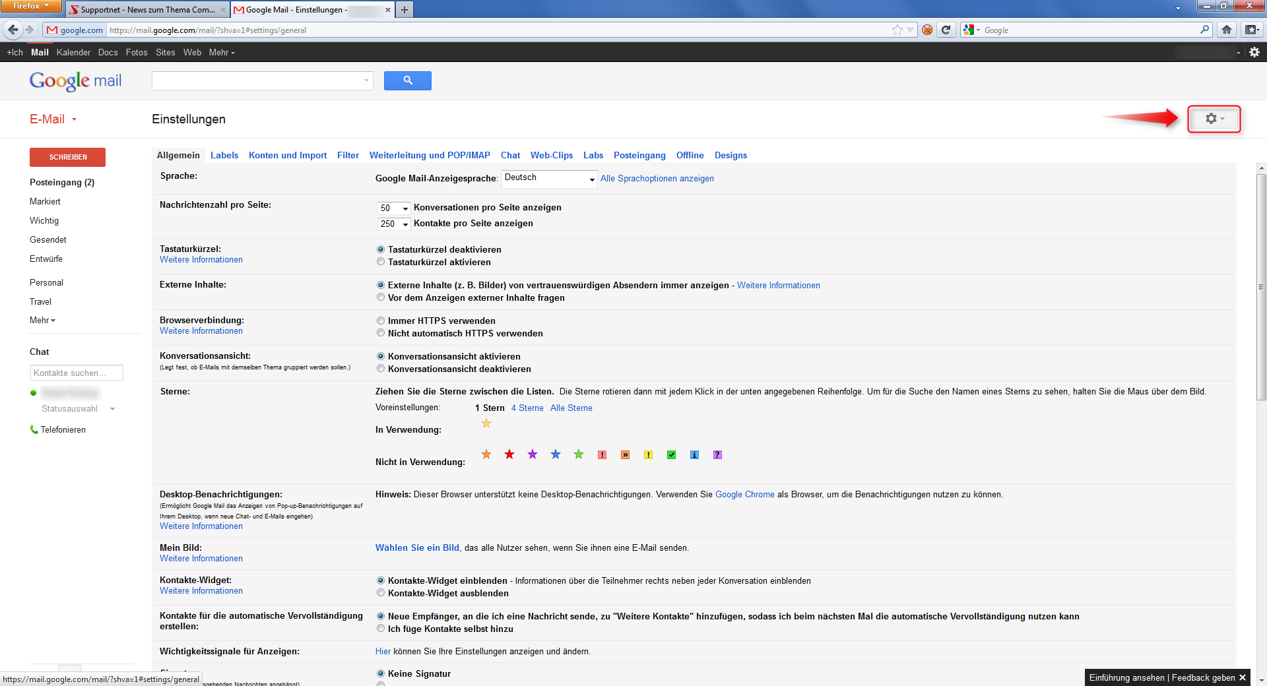Open the Weiterleitung und POP/IMAP tab
This screenshot has width=1267, height=686.
tap(430, 155)
